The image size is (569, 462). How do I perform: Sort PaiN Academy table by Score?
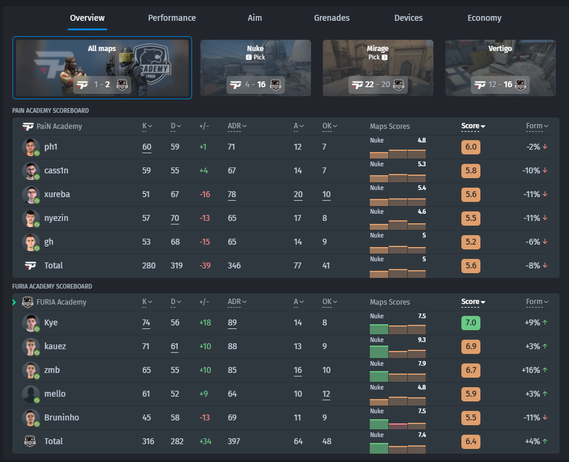[x=473, y=126]
